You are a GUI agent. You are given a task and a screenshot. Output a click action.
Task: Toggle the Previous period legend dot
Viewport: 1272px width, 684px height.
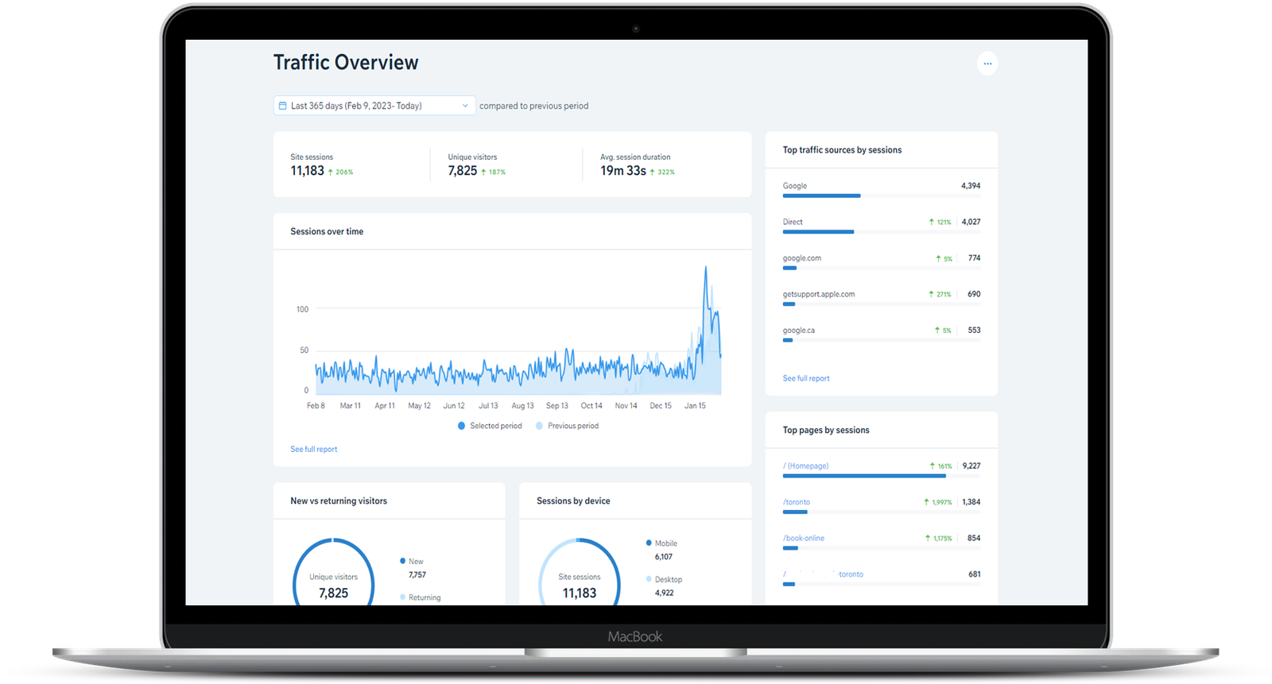coord(539,426)
